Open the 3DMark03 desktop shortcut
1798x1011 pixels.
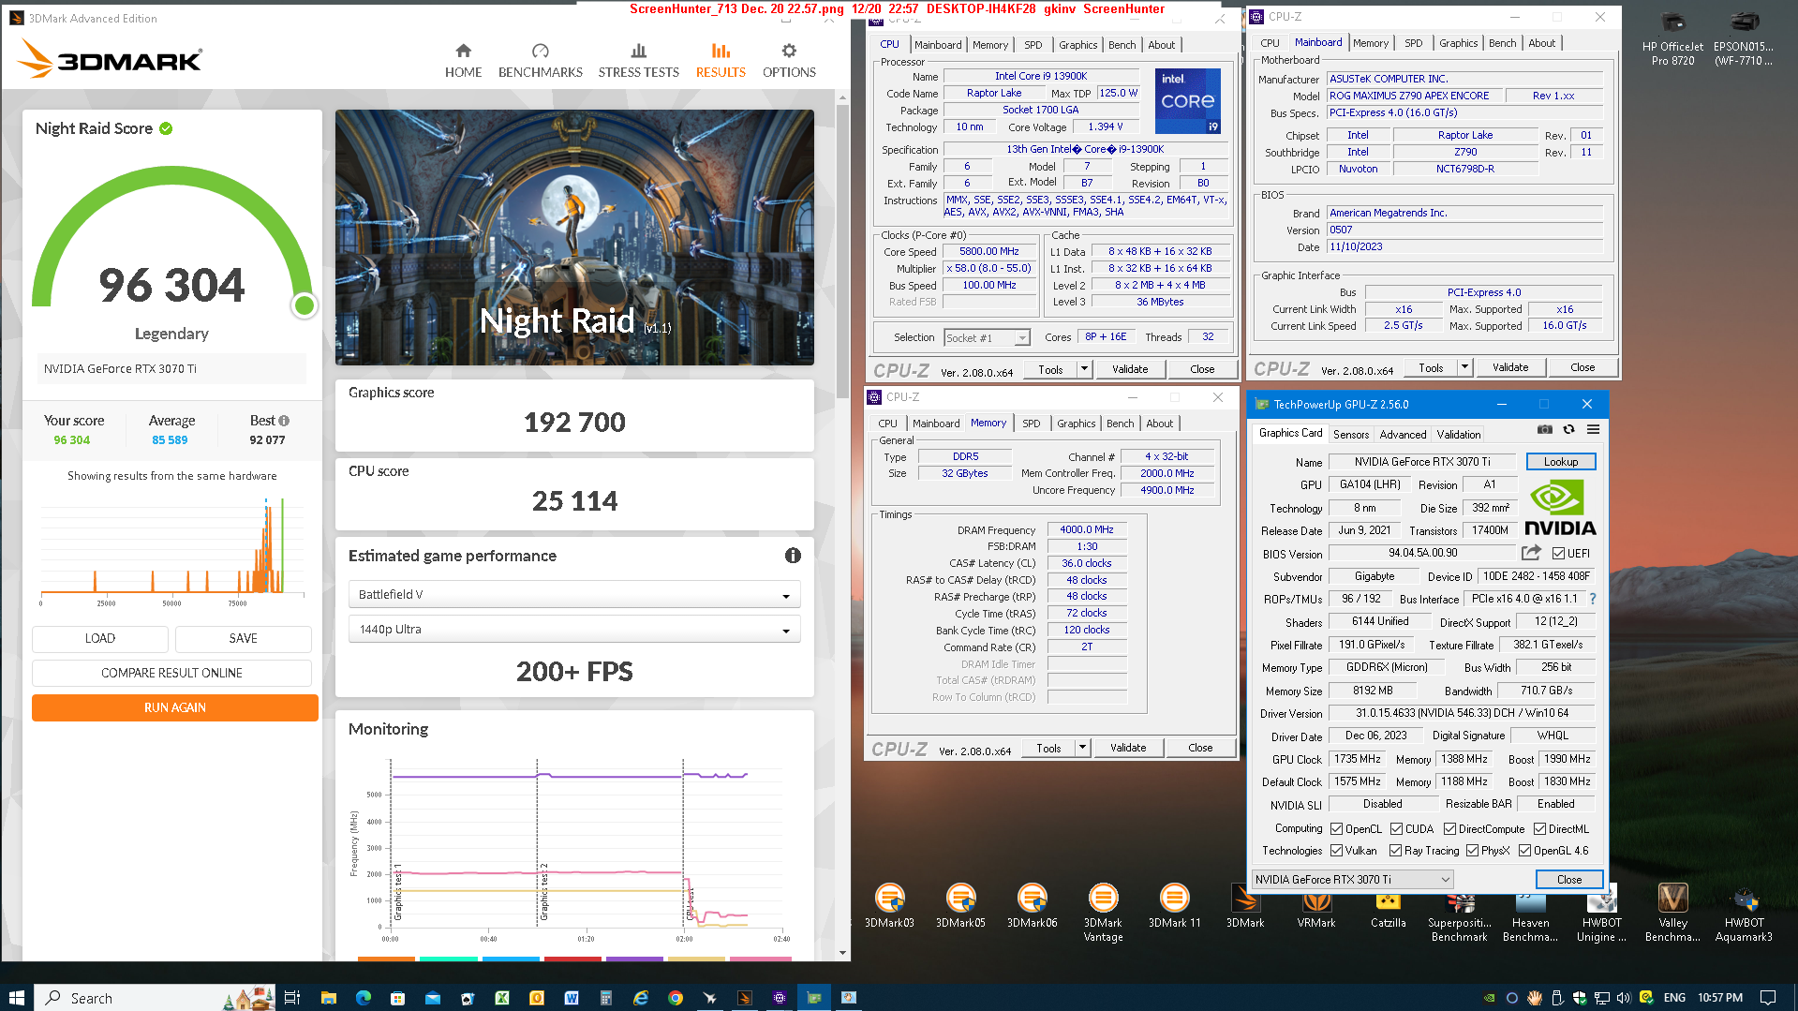coord(889,906)
